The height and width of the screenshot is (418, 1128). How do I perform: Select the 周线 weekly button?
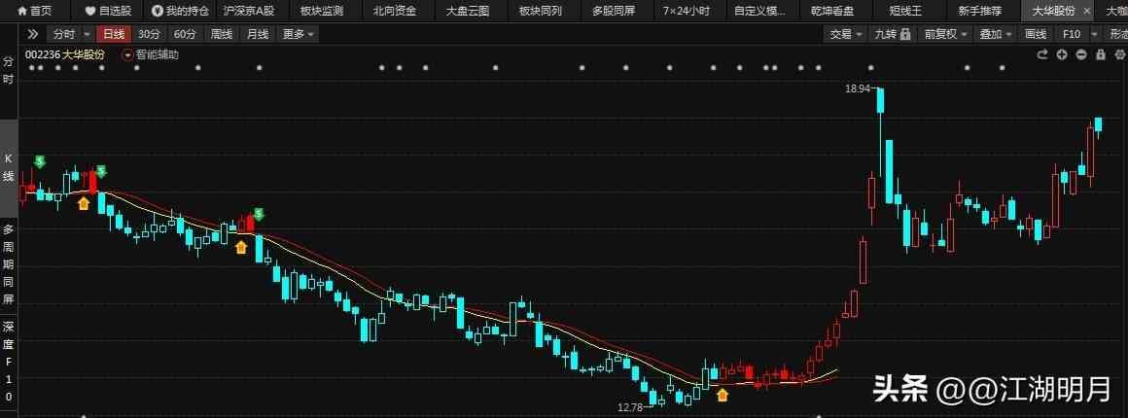pos(222,34)
